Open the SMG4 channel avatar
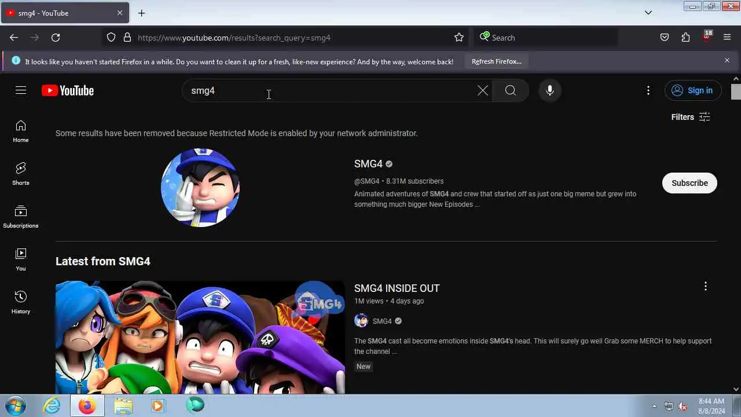The image size is (741, 417). click(200, 188)
